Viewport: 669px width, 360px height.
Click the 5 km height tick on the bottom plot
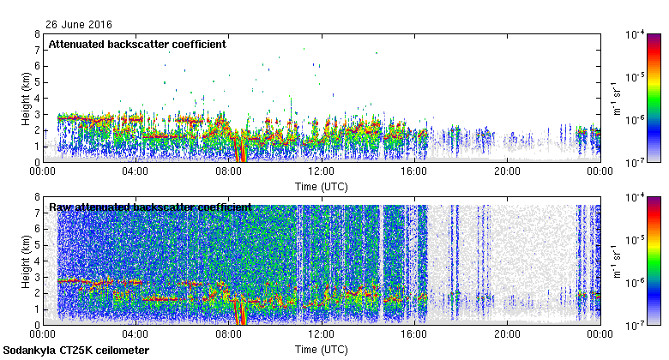pyautogui.click(x=37, y=245)
